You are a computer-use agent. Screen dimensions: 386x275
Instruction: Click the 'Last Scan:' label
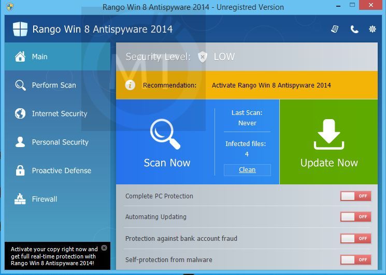point(247,113)
